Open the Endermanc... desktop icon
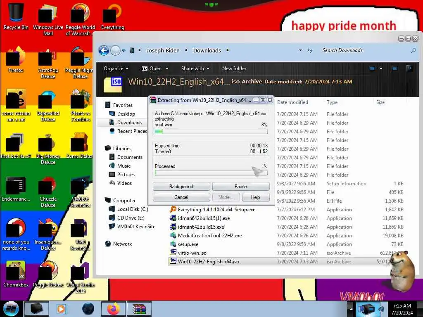The height and width of the screenshot is (317, 423). click(x=16, y=189)
